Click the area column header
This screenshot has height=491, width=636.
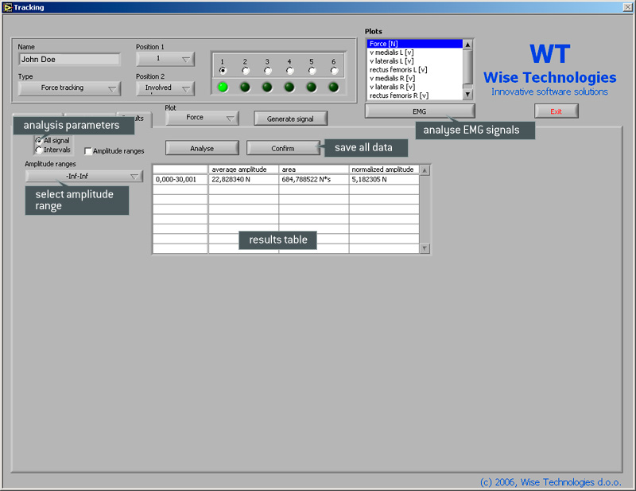(x=314, y=170)
